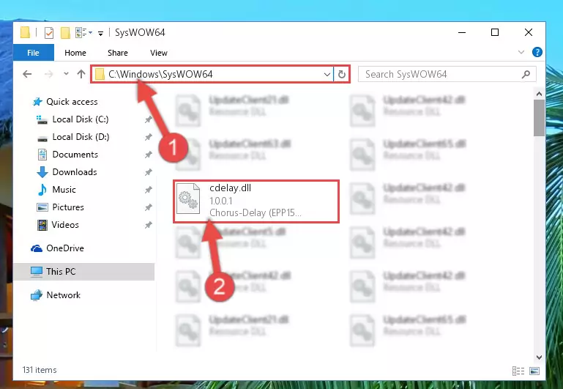Maximize the SysWOW64 window

tap(495, 32)
